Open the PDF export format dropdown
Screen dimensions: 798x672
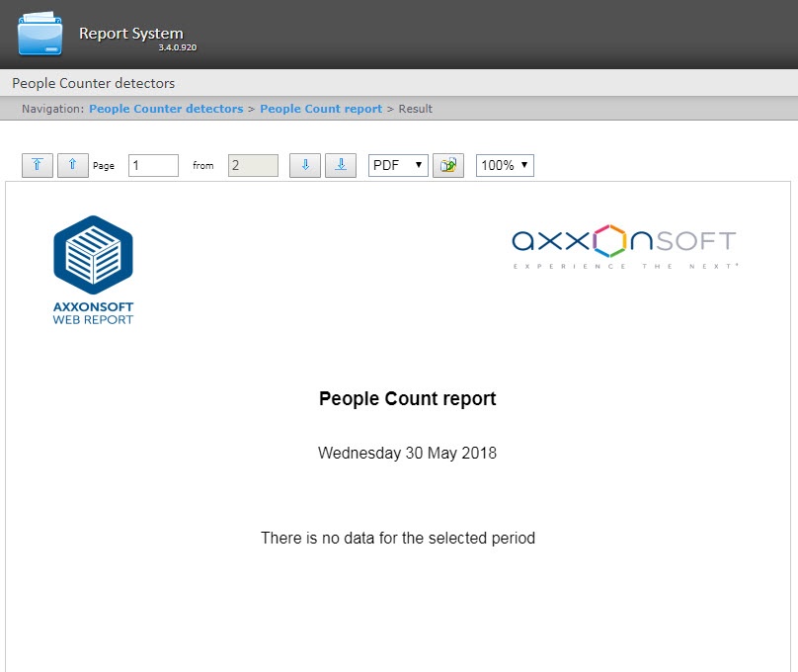click(x=398, y=165)
